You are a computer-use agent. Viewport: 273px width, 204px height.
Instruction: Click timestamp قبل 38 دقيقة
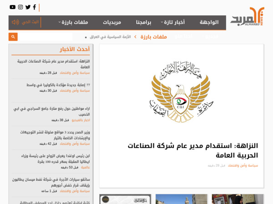[x=60, y=120]
